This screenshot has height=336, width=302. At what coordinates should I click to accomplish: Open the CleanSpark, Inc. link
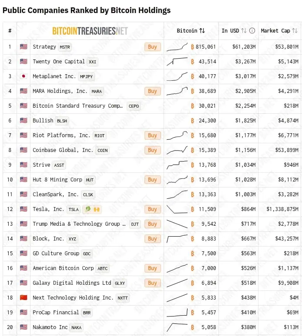56,194
